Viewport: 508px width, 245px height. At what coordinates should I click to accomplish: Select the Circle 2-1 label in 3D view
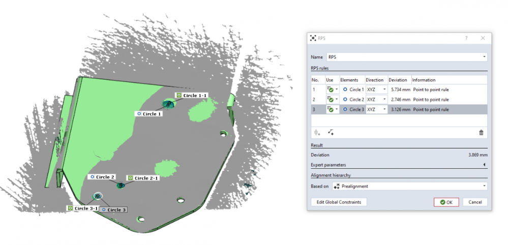pyautogui.click(x=144, y=178)
